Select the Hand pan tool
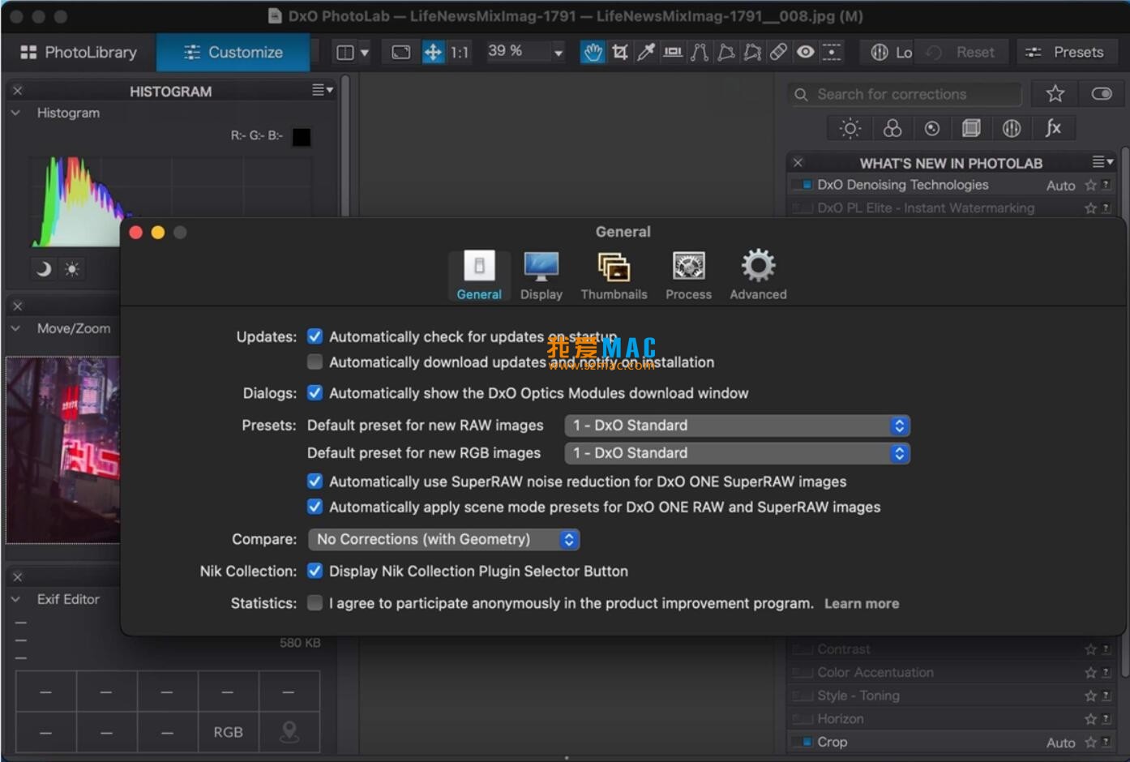The width and height of the screenshot is (1130, 762). click(593, 52)
